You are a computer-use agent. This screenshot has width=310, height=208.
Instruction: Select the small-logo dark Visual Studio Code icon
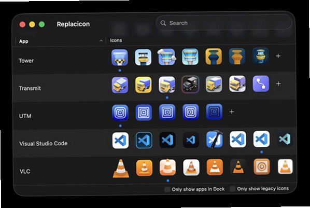(191, 140)
